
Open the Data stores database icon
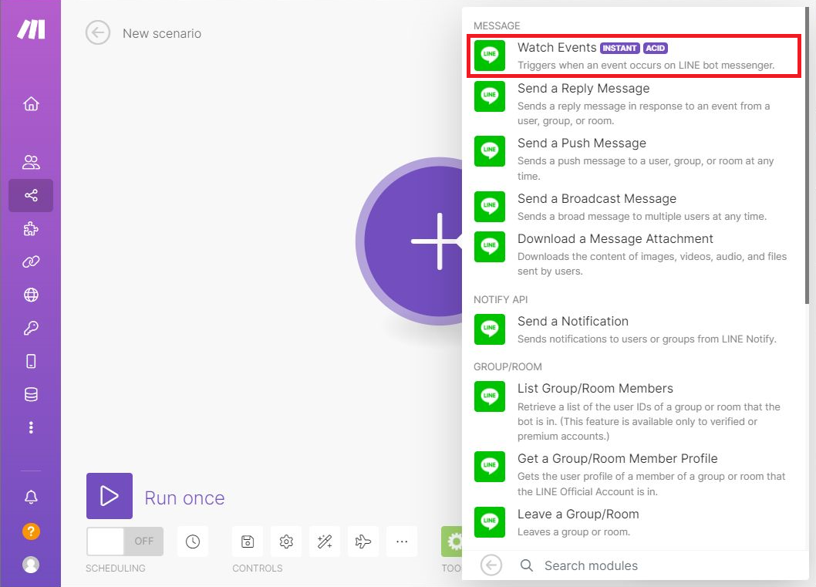click(x=31, y=394)
